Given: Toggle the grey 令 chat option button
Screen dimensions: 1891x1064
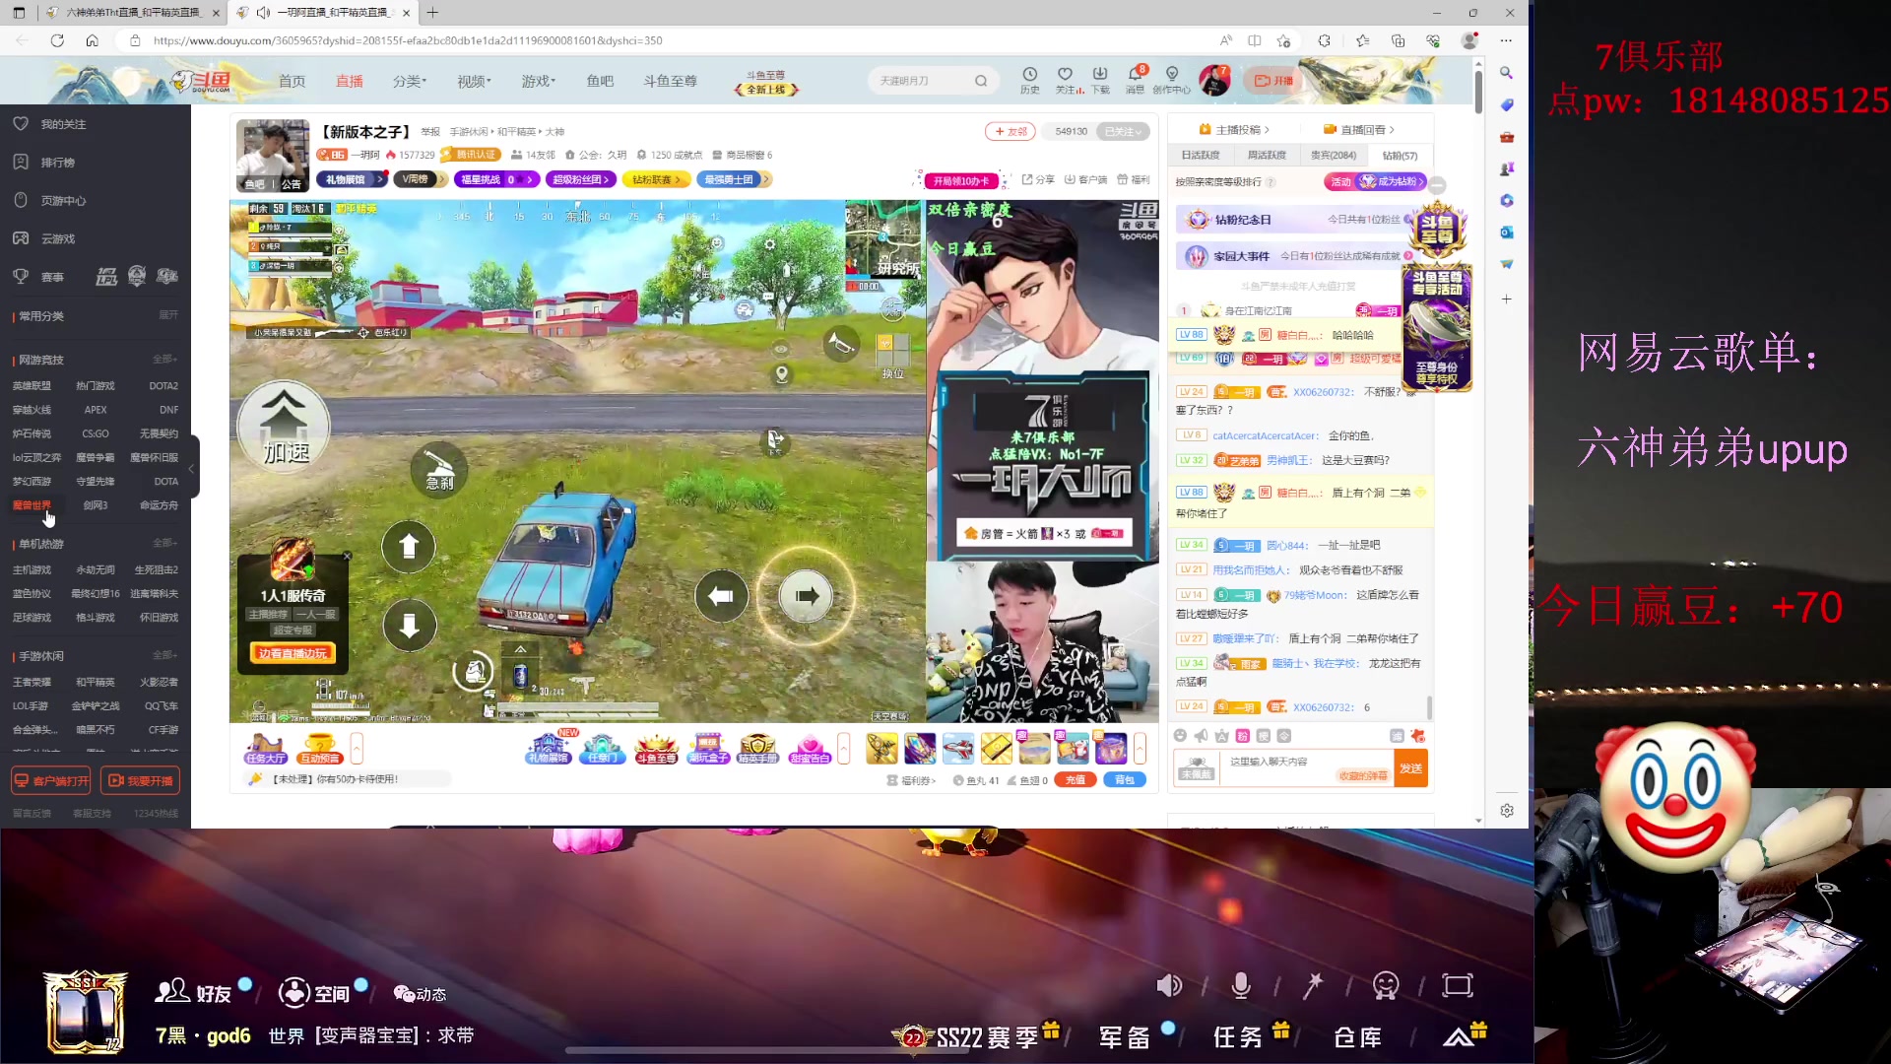Looking at the screenshot, I should [x=1283, y=736].
